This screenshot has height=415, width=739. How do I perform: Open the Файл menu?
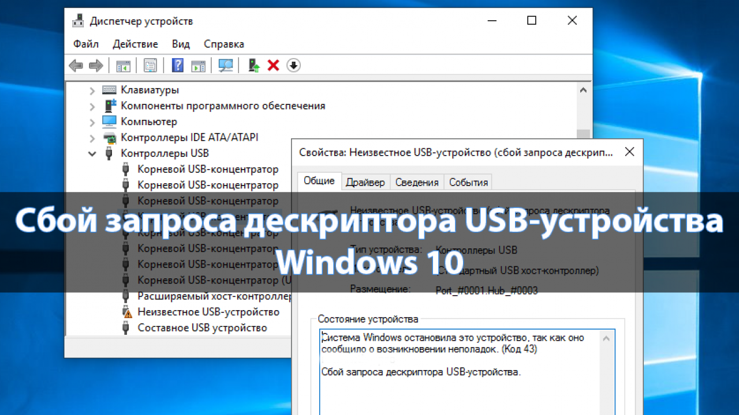tap(86, 44)
